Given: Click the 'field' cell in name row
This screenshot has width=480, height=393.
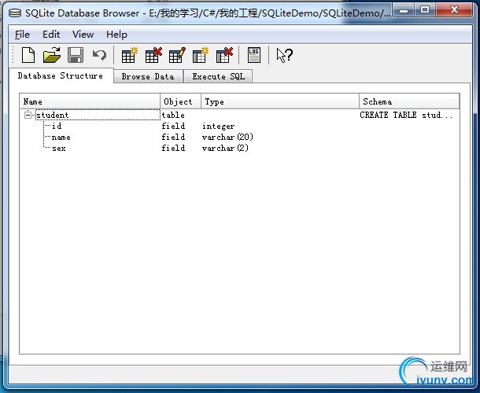Looking at the screenshot, I should click(x=173, y=137).
